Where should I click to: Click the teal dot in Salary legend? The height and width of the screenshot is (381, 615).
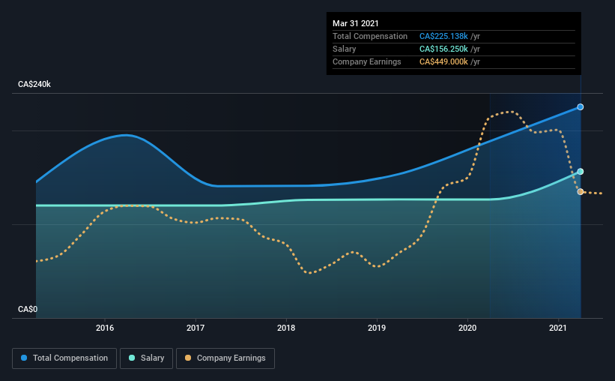(132, 358)
